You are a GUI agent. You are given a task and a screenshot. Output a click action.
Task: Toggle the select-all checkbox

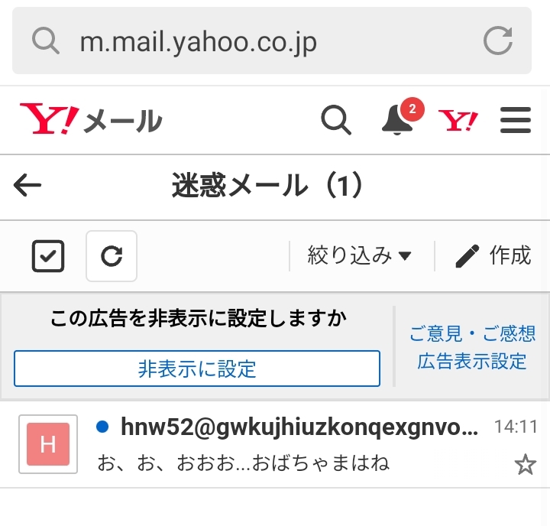48,256
